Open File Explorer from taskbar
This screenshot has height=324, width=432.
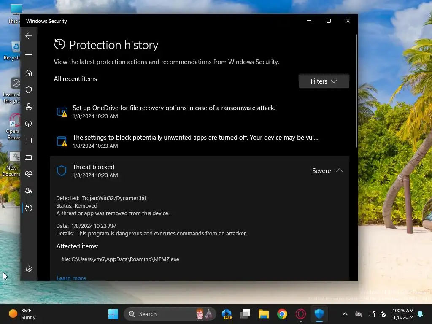coord(263,314)
